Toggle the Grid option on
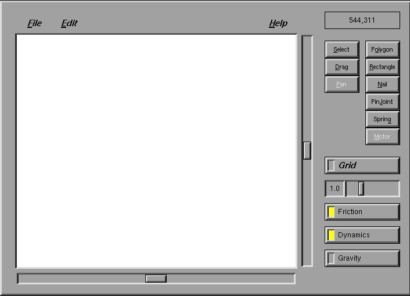The image size is (410, 296). point(362,165)
